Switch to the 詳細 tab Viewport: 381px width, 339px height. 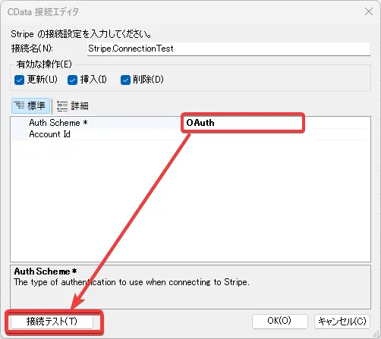pos(73,106)
